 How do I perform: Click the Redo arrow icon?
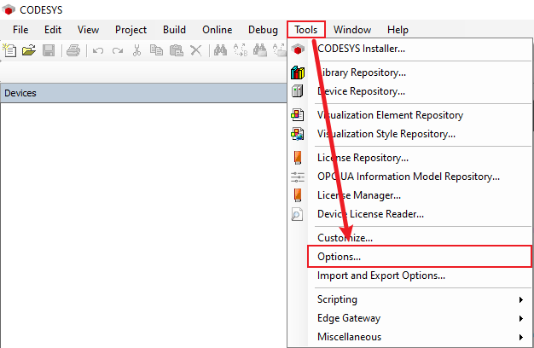[x=118, y=51]
